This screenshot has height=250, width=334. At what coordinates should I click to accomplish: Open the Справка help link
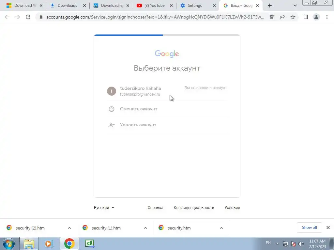[156, 207]
